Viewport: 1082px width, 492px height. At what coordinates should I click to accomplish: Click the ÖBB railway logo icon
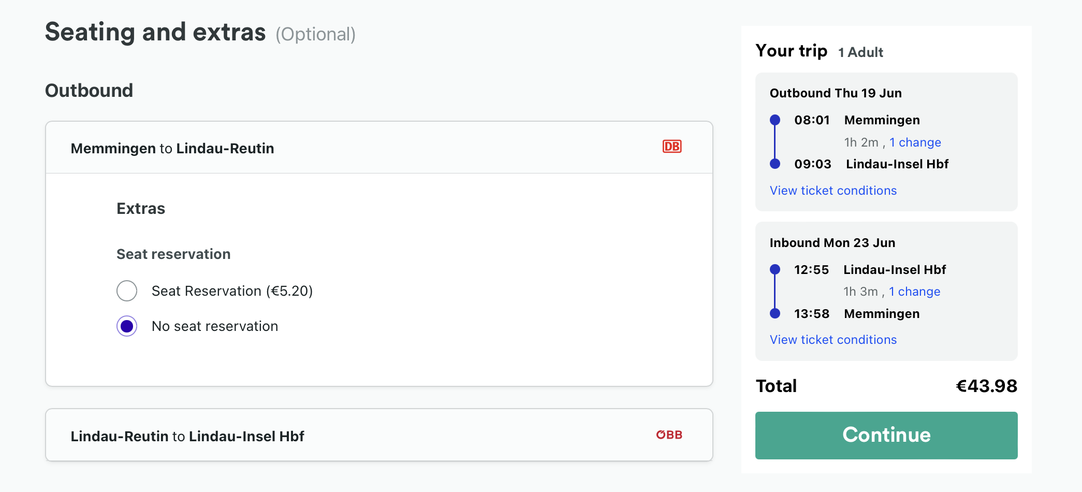pyautogui.click(x=669, y=435)
